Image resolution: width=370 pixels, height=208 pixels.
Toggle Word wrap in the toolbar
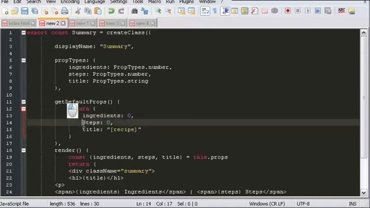coord(205,11)
